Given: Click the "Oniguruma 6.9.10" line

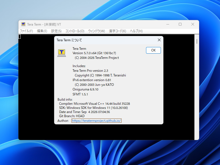Looking at the screenshot, I should click(85, 89).
